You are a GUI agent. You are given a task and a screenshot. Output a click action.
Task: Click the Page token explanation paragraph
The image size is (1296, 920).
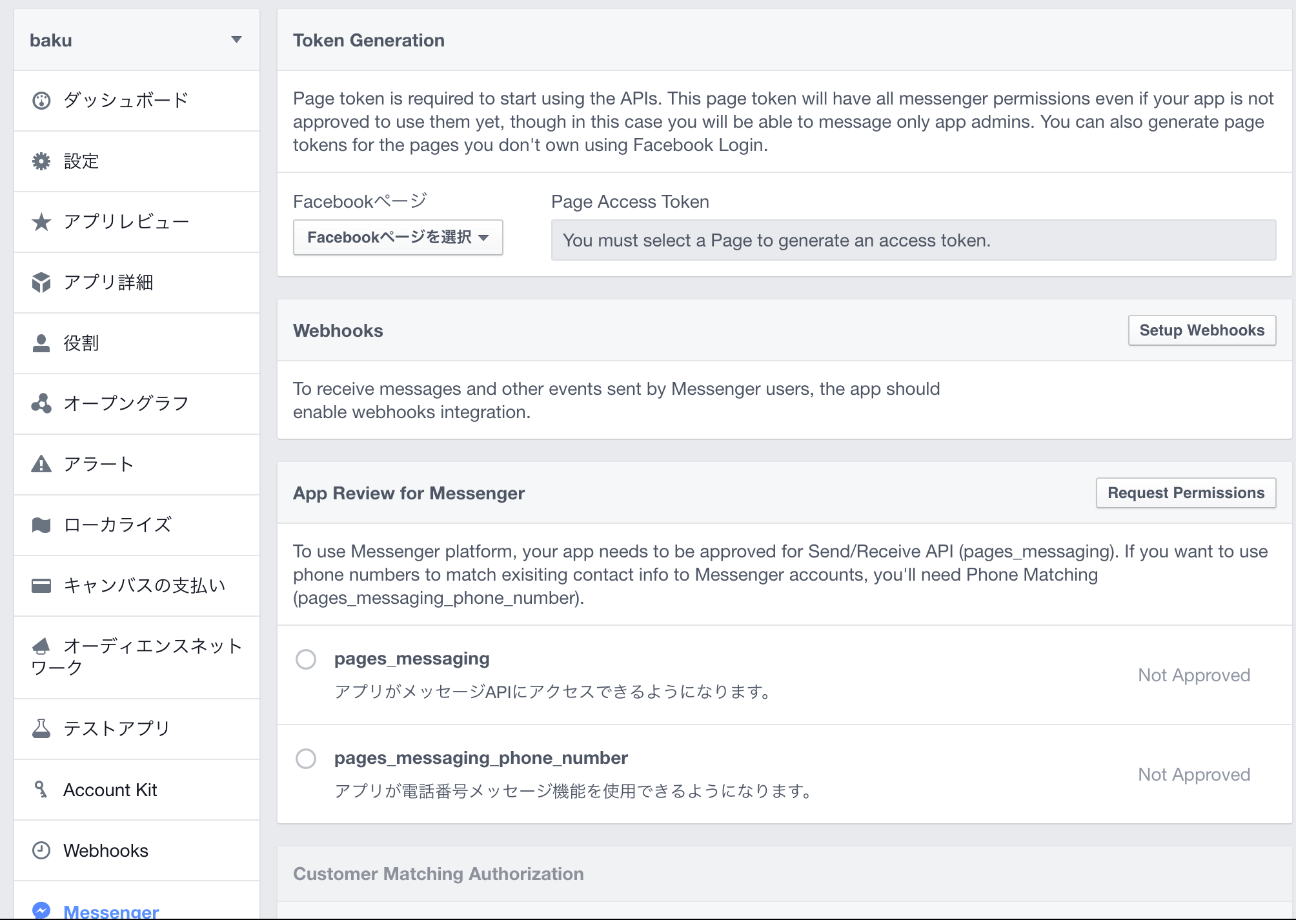click(x=784, y=122)
